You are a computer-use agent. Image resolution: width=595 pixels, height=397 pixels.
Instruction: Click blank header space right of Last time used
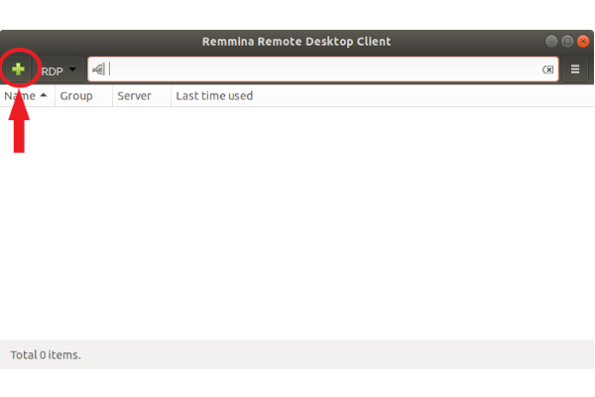416,96
